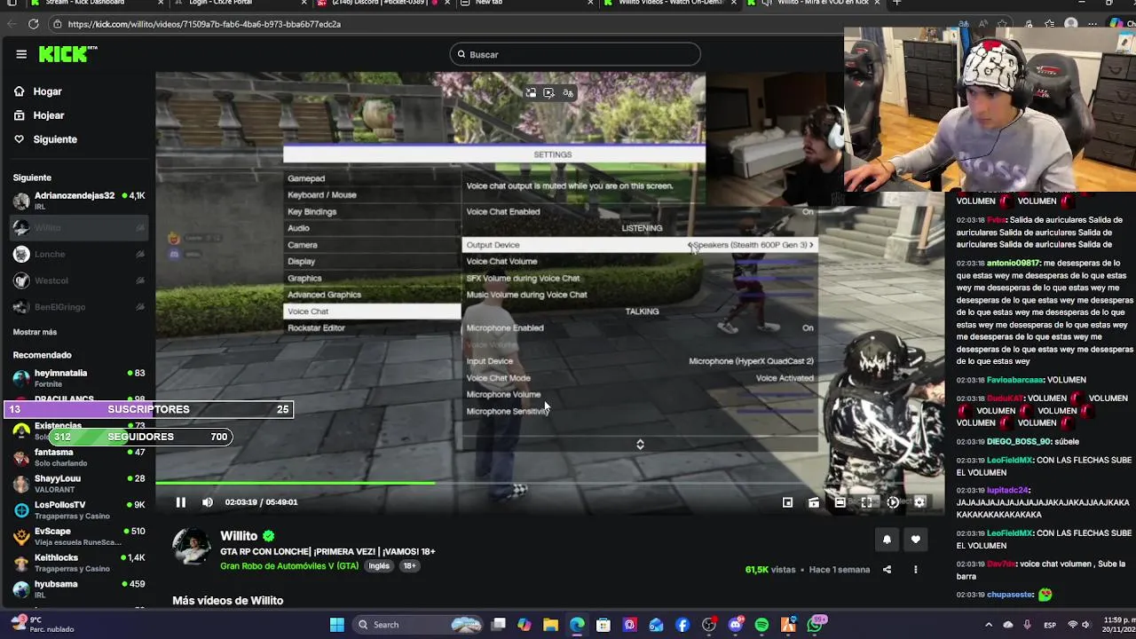The image size is (1136, 639).
Task: Open Lonche channel in sidebar
Action: tap(79, 254)
